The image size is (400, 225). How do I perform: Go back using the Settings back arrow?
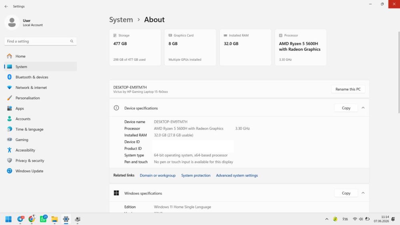click(x=6, y=6)
